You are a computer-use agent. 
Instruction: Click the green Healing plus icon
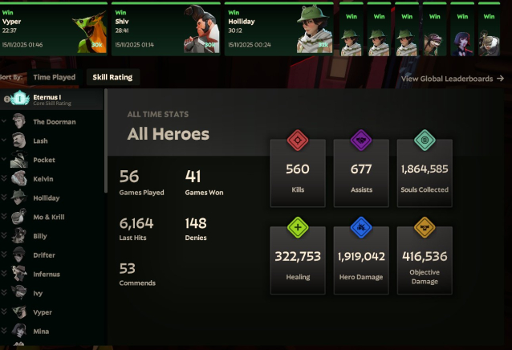point(298,227)
